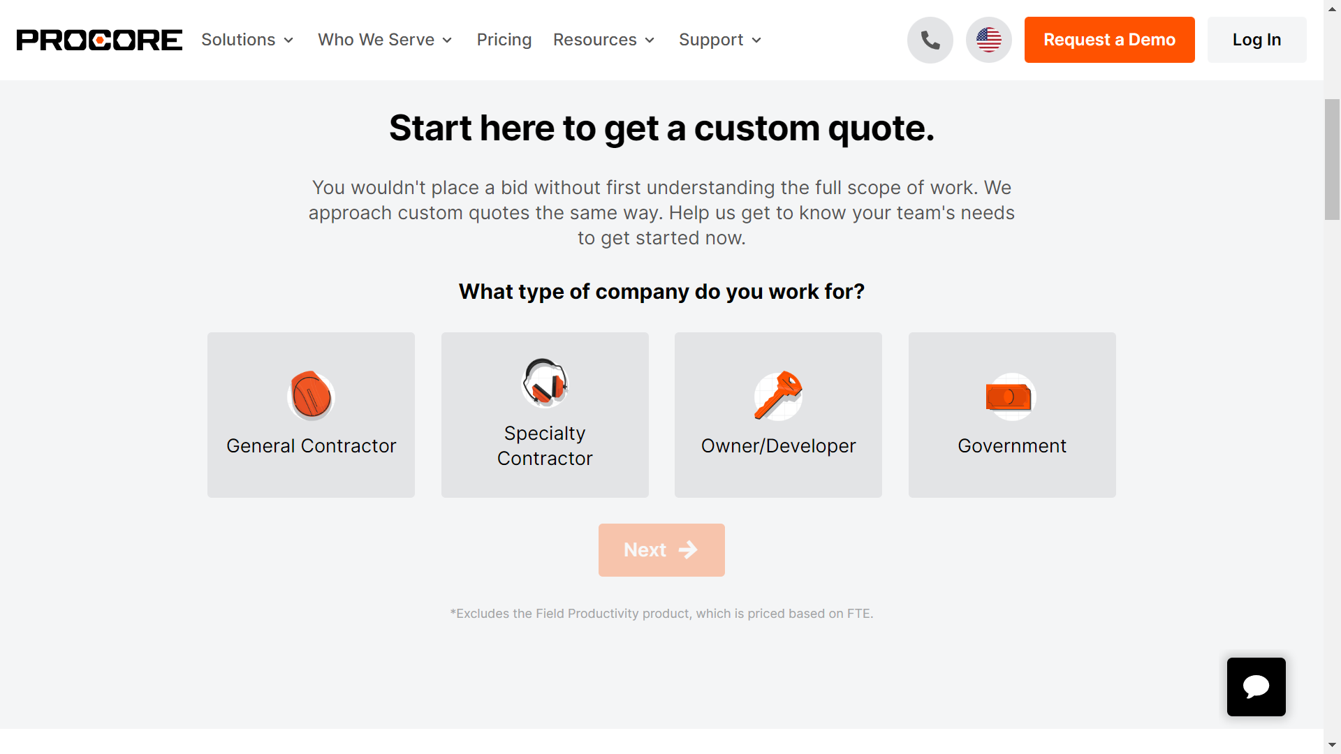This screenshot has height=754, width=1341.
Task: Click the Log In menu item
Action: pyautogui.click(x=1256, y=40)
